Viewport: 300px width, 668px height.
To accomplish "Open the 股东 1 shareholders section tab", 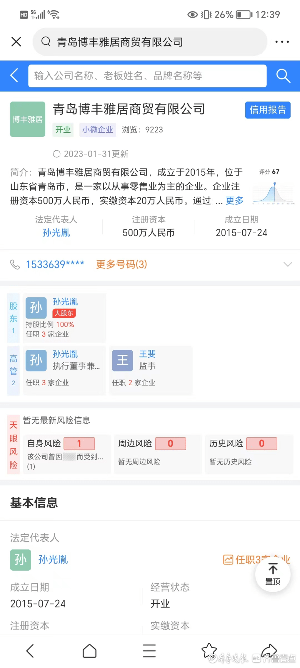I will (13, 318).
